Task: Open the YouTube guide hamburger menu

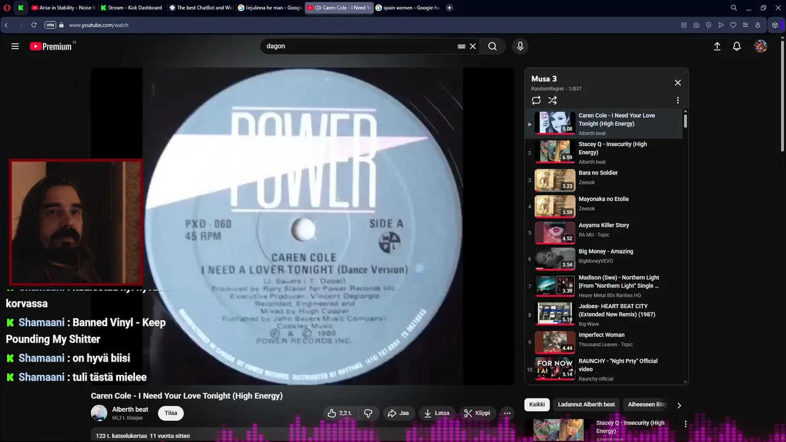Action: [15, 46]
